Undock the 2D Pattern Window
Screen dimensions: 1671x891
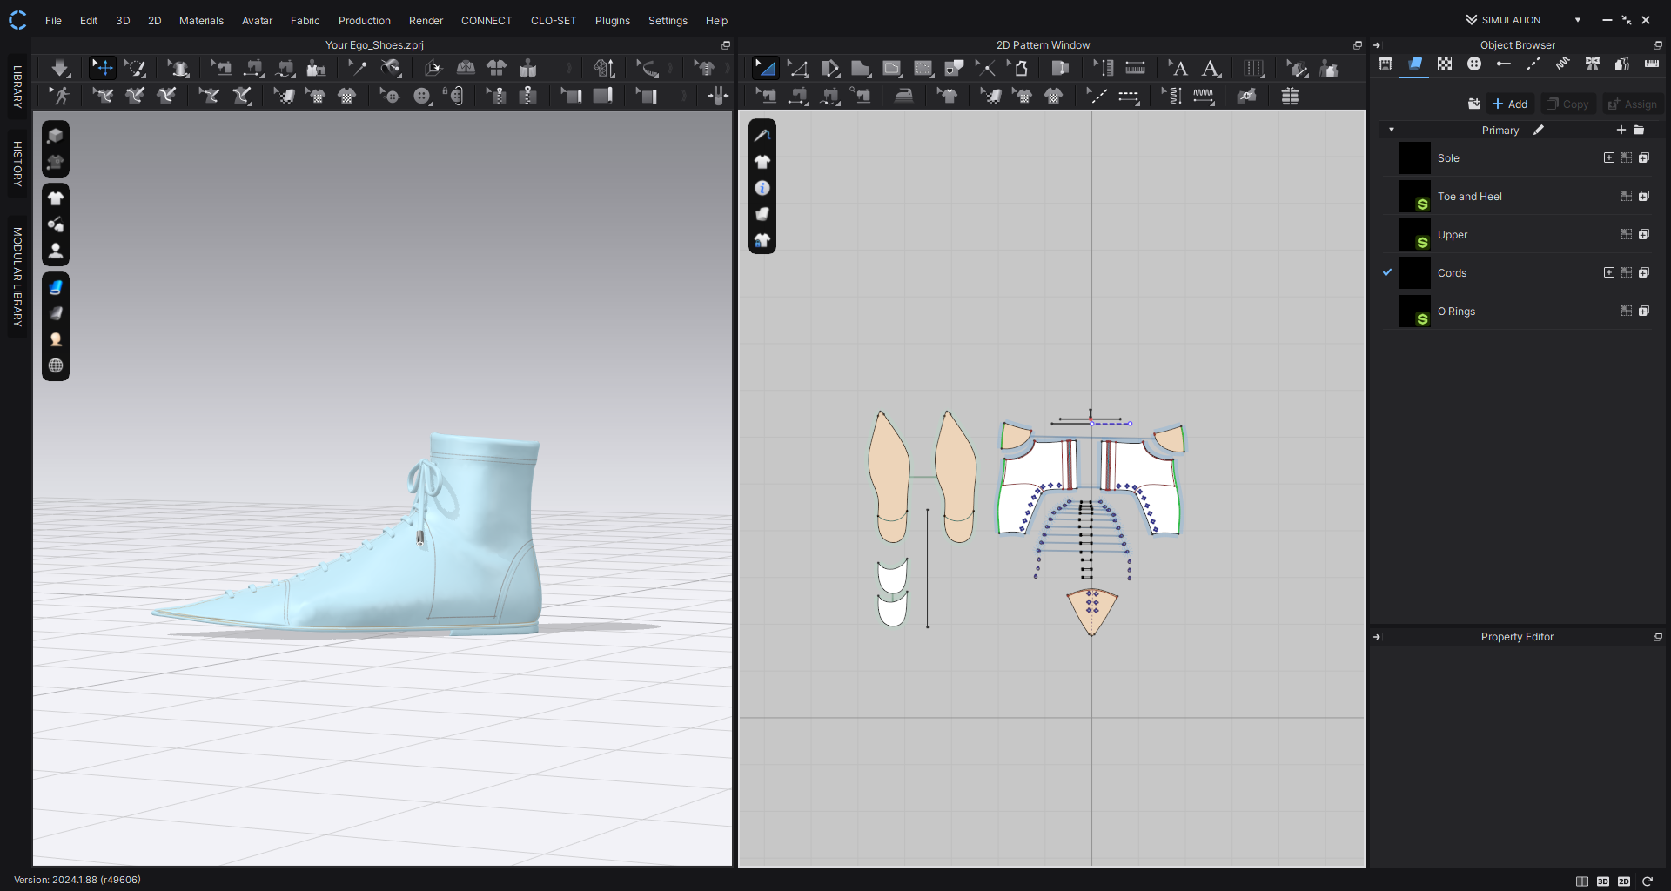[1358, 45]
